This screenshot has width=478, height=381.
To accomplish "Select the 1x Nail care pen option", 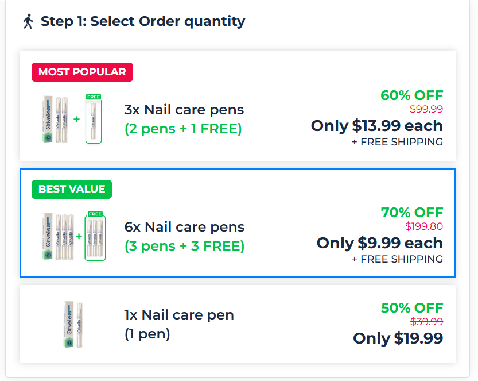I will tap(179, 315).
